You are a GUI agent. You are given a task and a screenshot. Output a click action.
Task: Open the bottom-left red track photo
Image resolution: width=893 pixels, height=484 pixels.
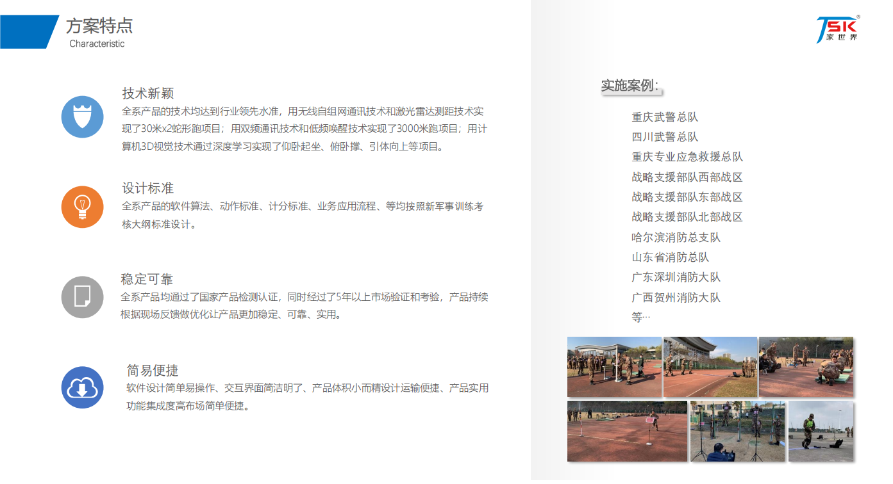627,431
